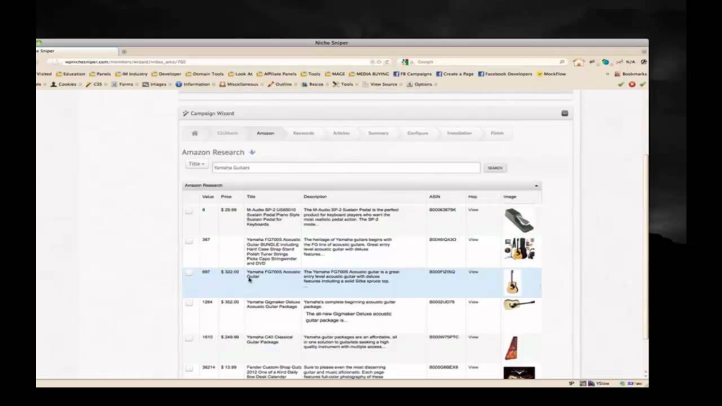Viewport: 722px width, 406px height.
Task: Check the M-Audio SP-2 Sustain Pedal row checkbox
Action: click(188, 211)
